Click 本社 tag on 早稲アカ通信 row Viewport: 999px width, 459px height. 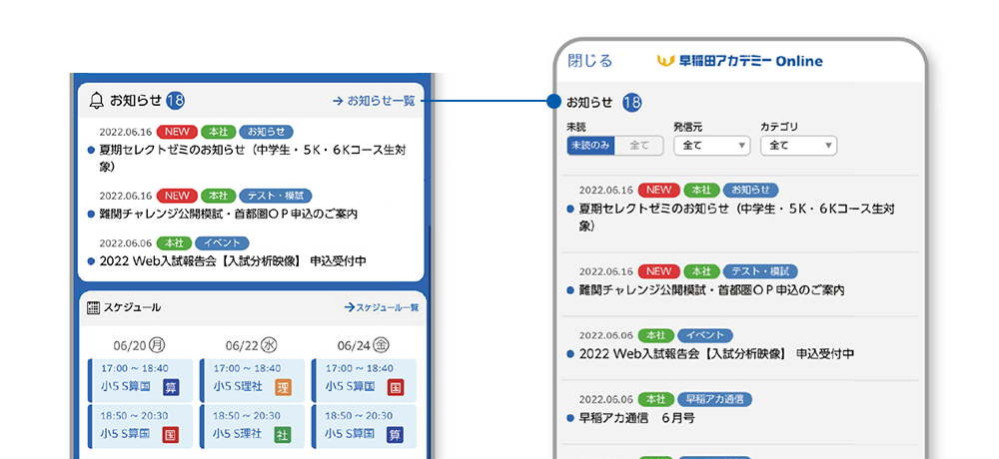(655, 399)
